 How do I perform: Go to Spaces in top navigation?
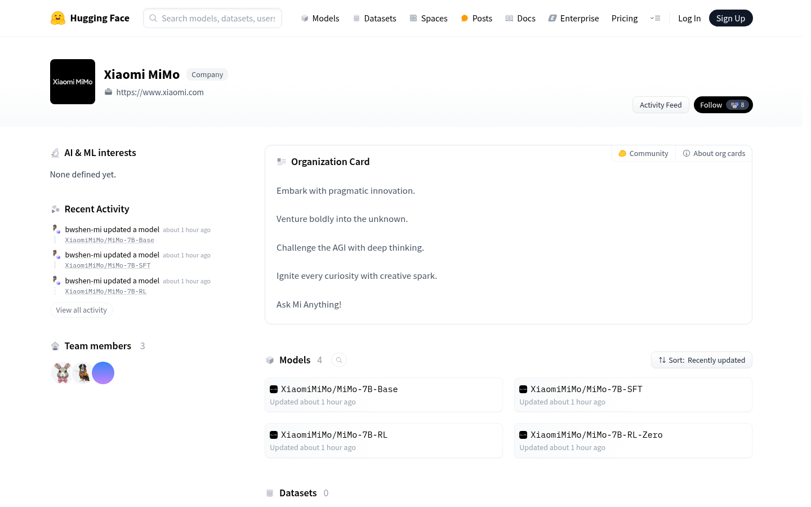(429, 18)
